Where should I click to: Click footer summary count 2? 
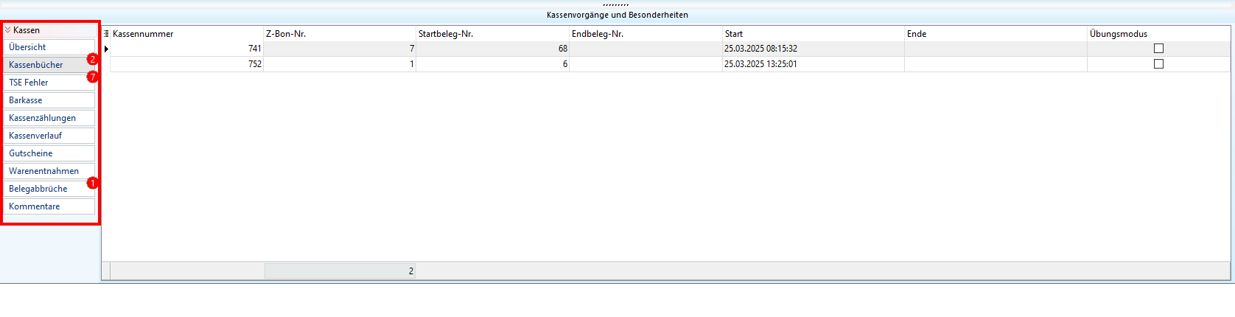click(340, 271)
